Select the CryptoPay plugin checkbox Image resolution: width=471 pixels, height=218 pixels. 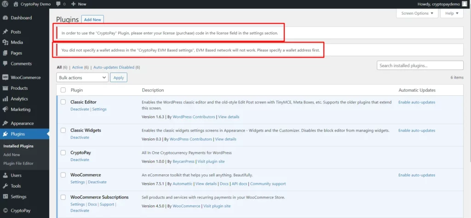tap(63, 153)
